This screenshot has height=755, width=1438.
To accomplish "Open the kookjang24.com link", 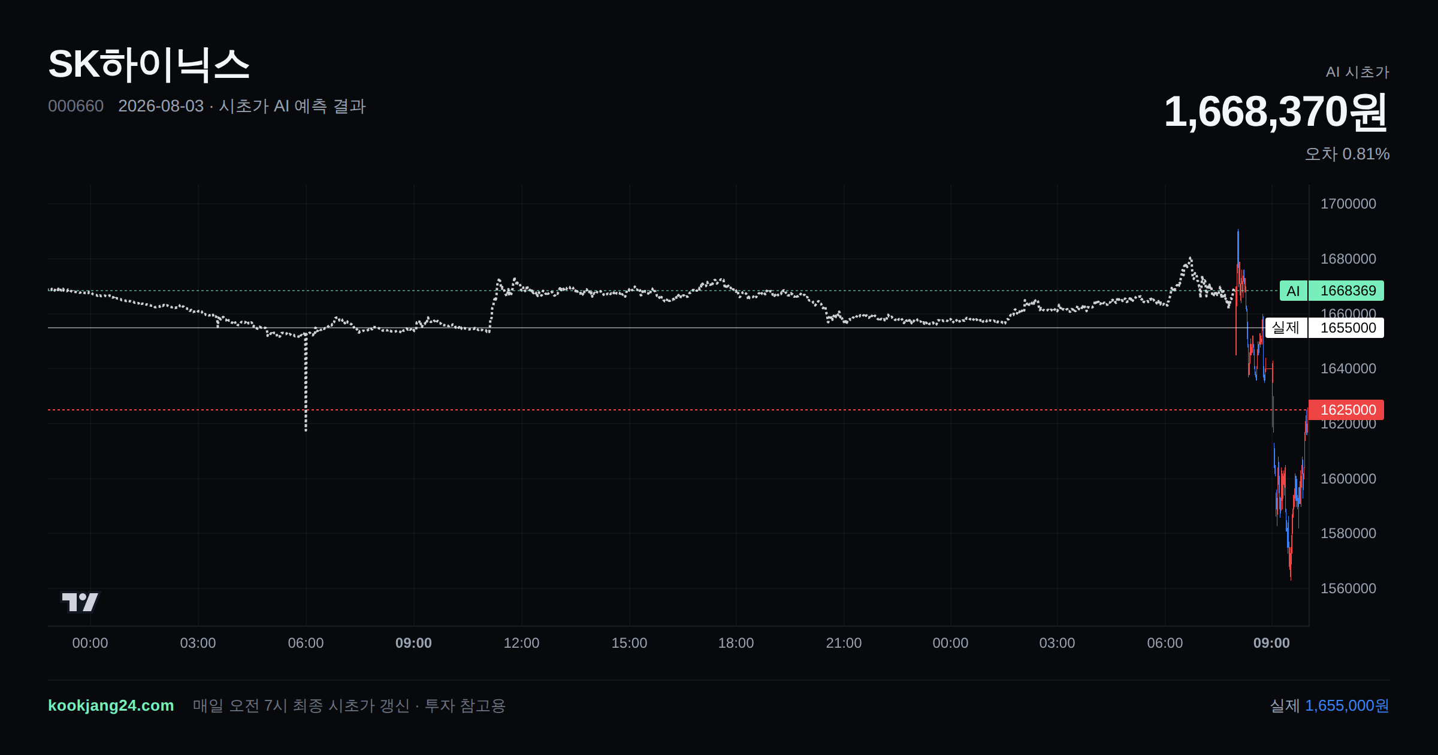I will pos(111,705).
